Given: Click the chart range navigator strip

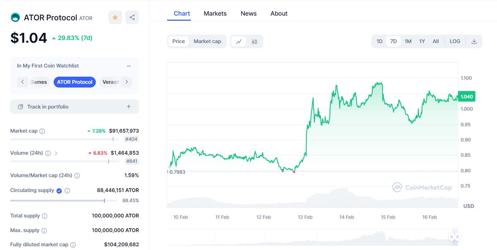Looking at the screenshot, I should click(x=313, y=238).
